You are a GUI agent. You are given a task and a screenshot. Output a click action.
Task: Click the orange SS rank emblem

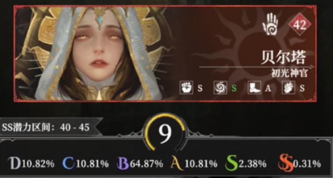click(285, 163)
